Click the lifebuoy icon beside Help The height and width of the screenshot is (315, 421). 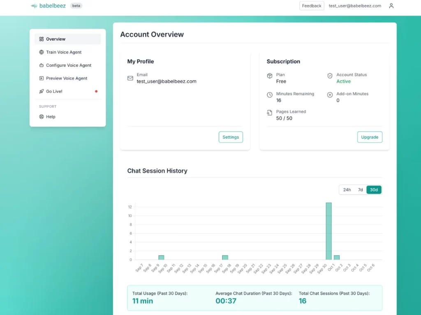[x=42, y=117]
